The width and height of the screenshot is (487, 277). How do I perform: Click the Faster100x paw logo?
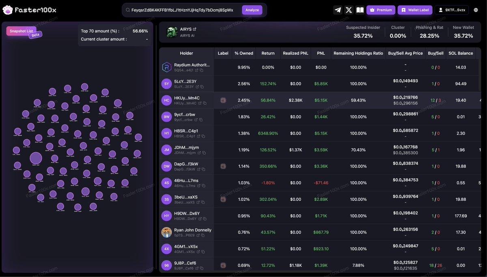click(8, 10)
